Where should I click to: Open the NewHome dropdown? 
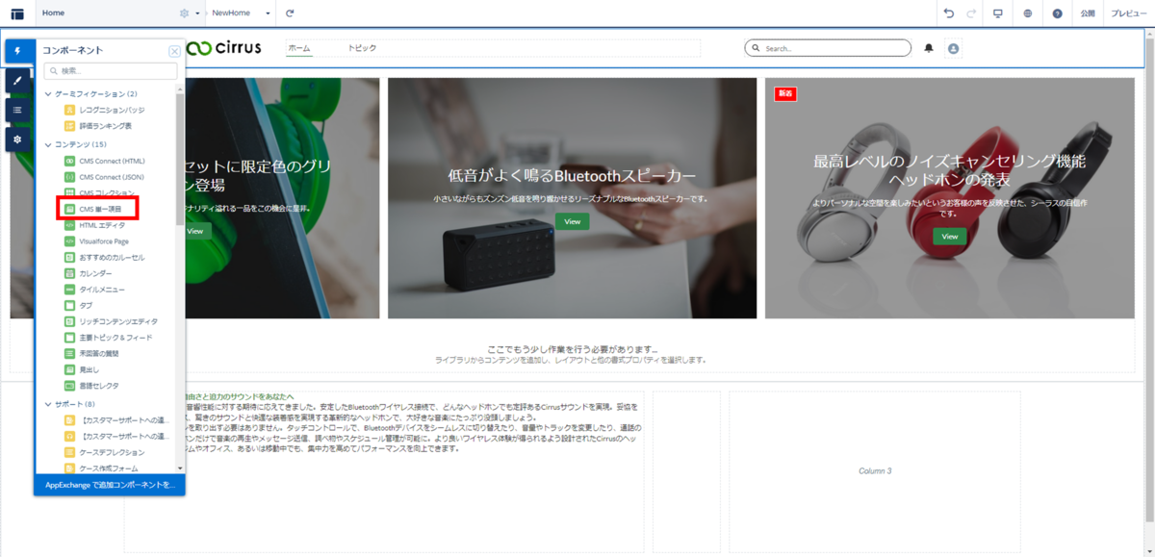240,13
